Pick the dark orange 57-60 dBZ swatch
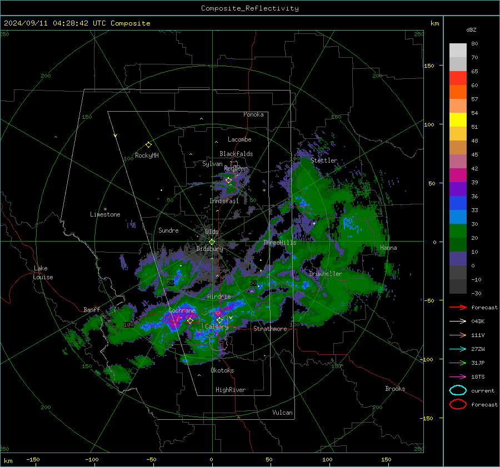 458,92
